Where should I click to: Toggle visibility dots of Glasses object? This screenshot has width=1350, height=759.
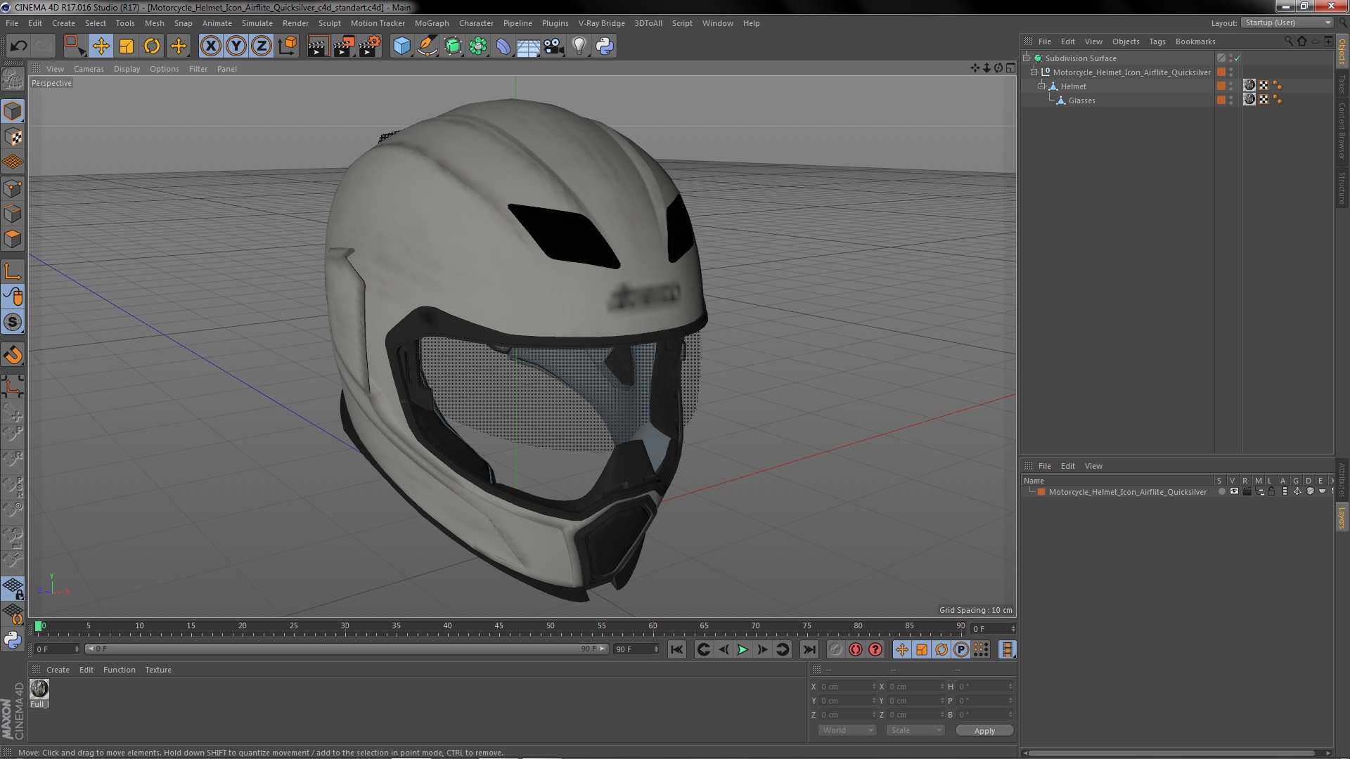coord(1230,100)
